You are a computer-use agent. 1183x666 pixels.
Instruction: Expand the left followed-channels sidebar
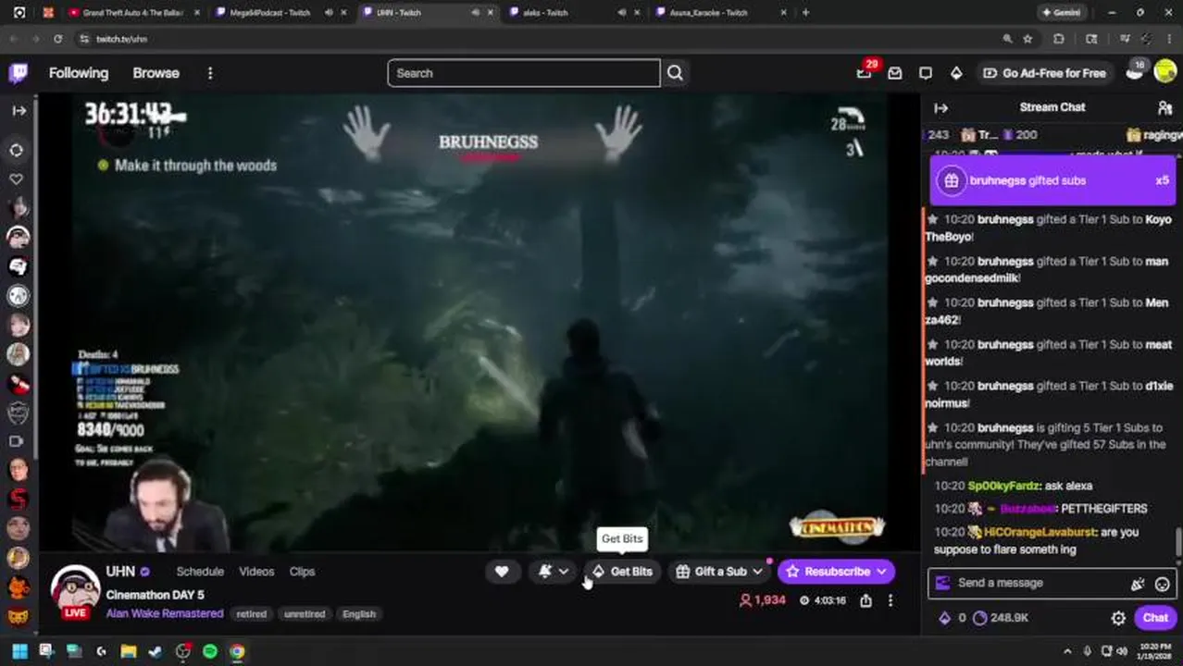pos(19,110)
